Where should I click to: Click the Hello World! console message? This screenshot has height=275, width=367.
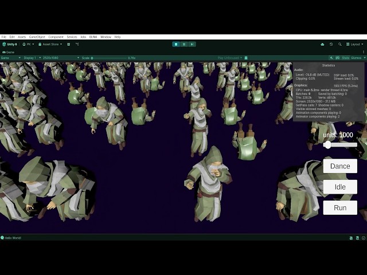(x=13, y=238)
